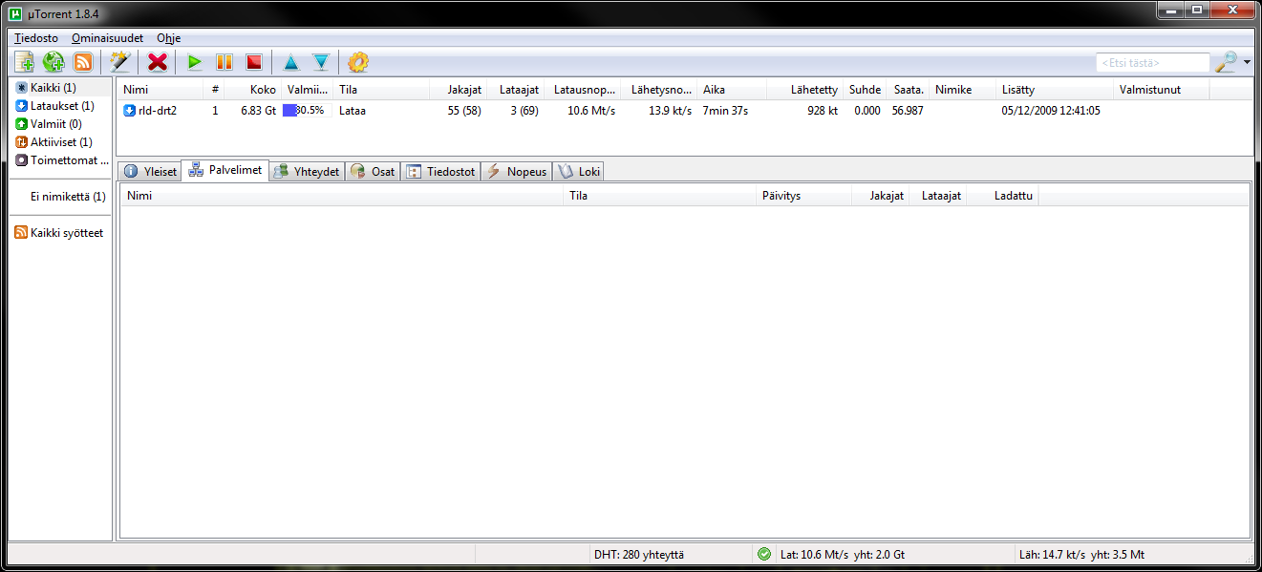Open Preferences gear icon
Screen dimensions: 1262x572
coord(358,62)
